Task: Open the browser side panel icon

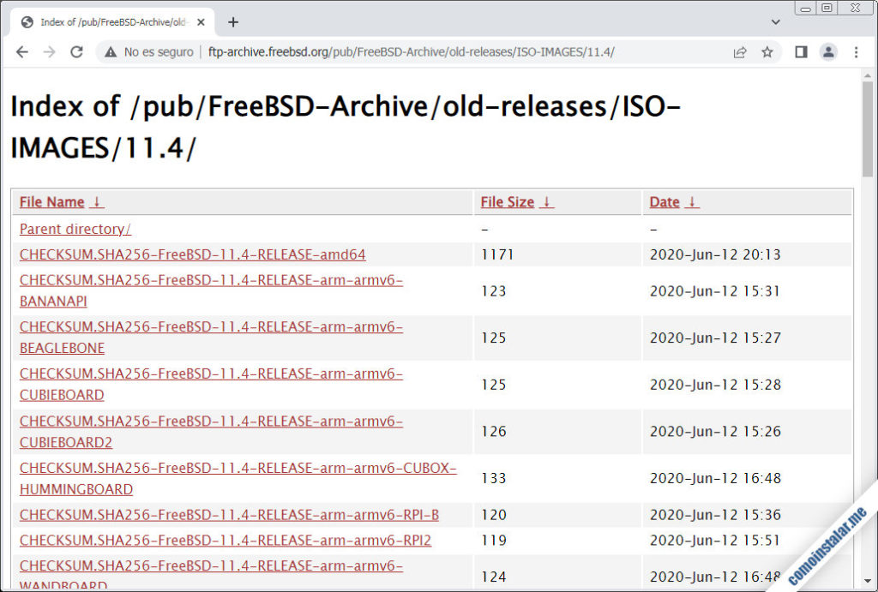Action: tap(800, 51)
